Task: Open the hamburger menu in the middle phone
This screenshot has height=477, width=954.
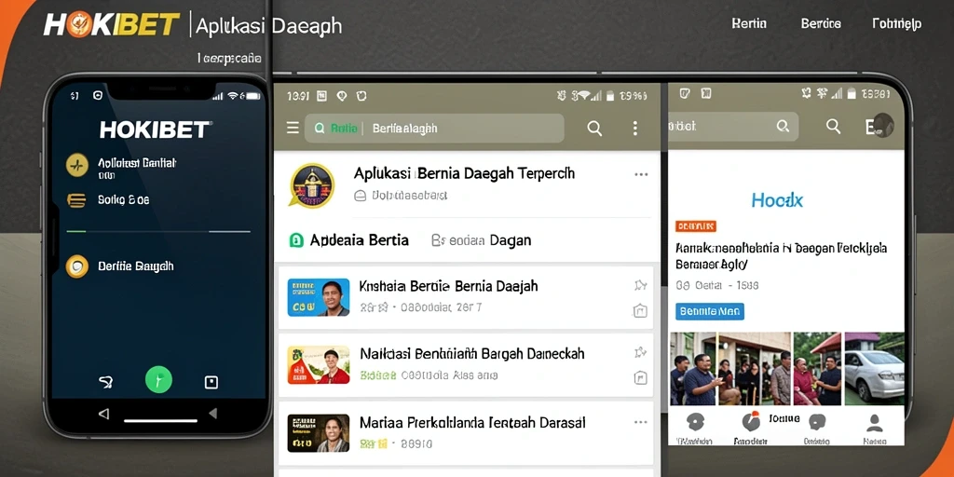Action: 293,128
